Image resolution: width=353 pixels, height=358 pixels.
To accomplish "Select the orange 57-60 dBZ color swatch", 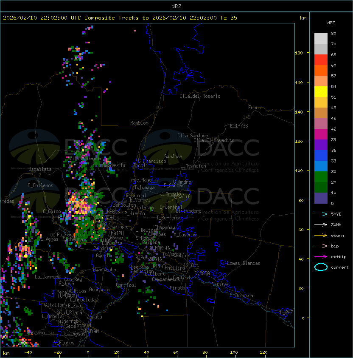I will (x=321, y=71).
